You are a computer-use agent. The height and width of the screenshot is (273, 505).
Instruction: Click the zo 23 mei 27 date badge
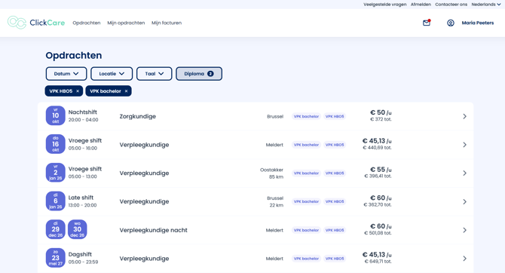[55, 258]
